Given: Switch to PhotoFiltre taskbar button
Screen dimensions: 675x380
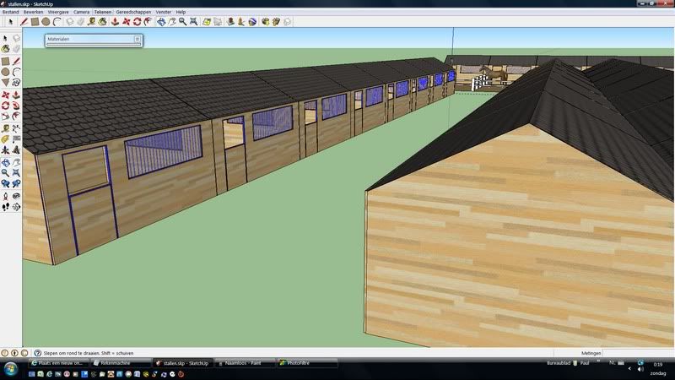Looking at the screenshot, I should (306, 363).
